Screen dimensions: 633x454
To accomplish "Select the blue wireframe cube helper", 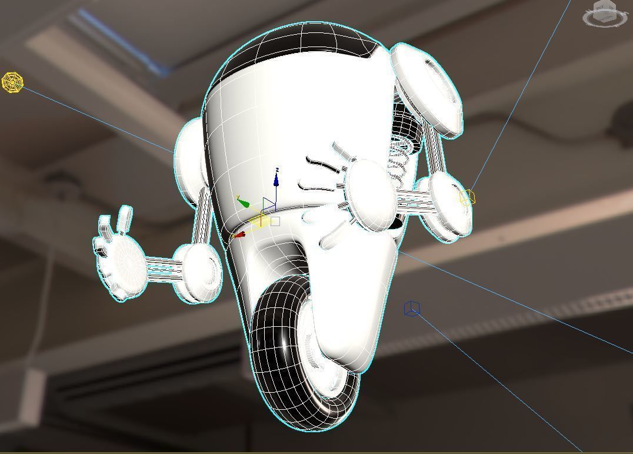I will (412, 309).
